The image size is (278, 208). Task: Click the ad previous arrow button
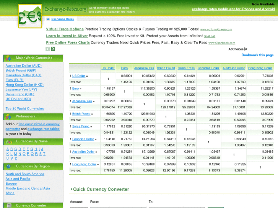[48, 49]
